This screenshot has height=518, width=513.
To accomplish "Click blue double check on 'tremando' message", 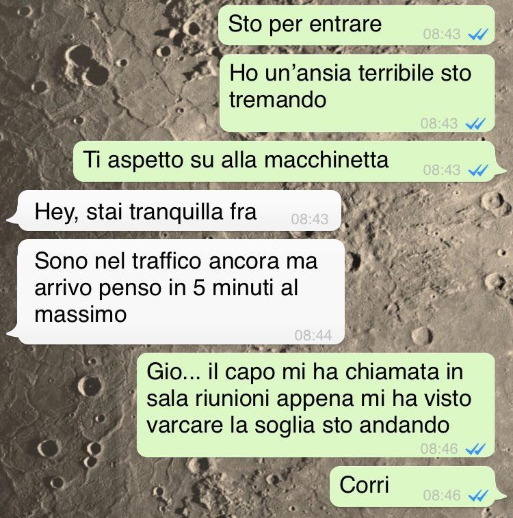I will (475, 124).
